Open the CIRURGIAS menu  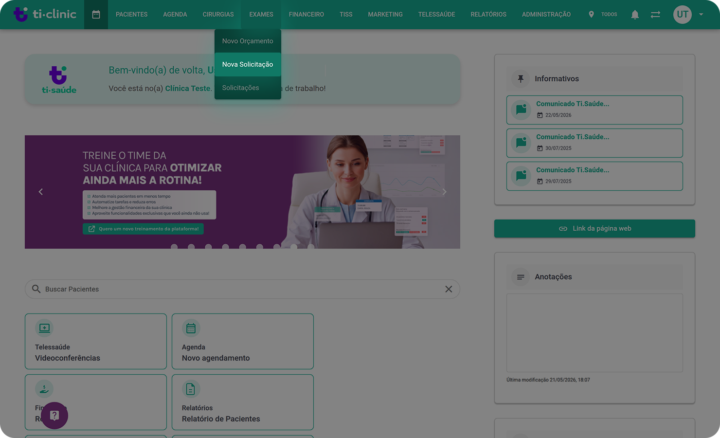coord(218,15)
